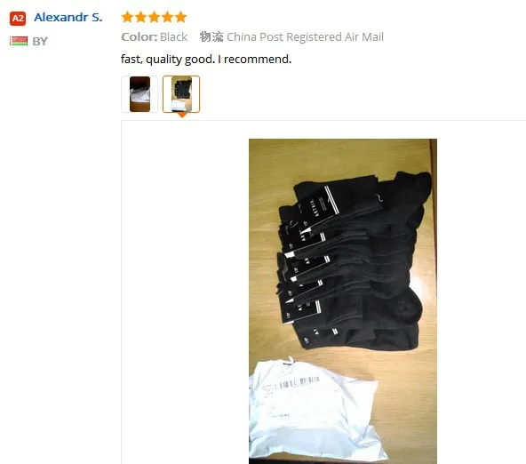This screenshot has height=464, width=526.
Task: Click the review text 'fast, quality good'
Action: (x=168, y=60)
